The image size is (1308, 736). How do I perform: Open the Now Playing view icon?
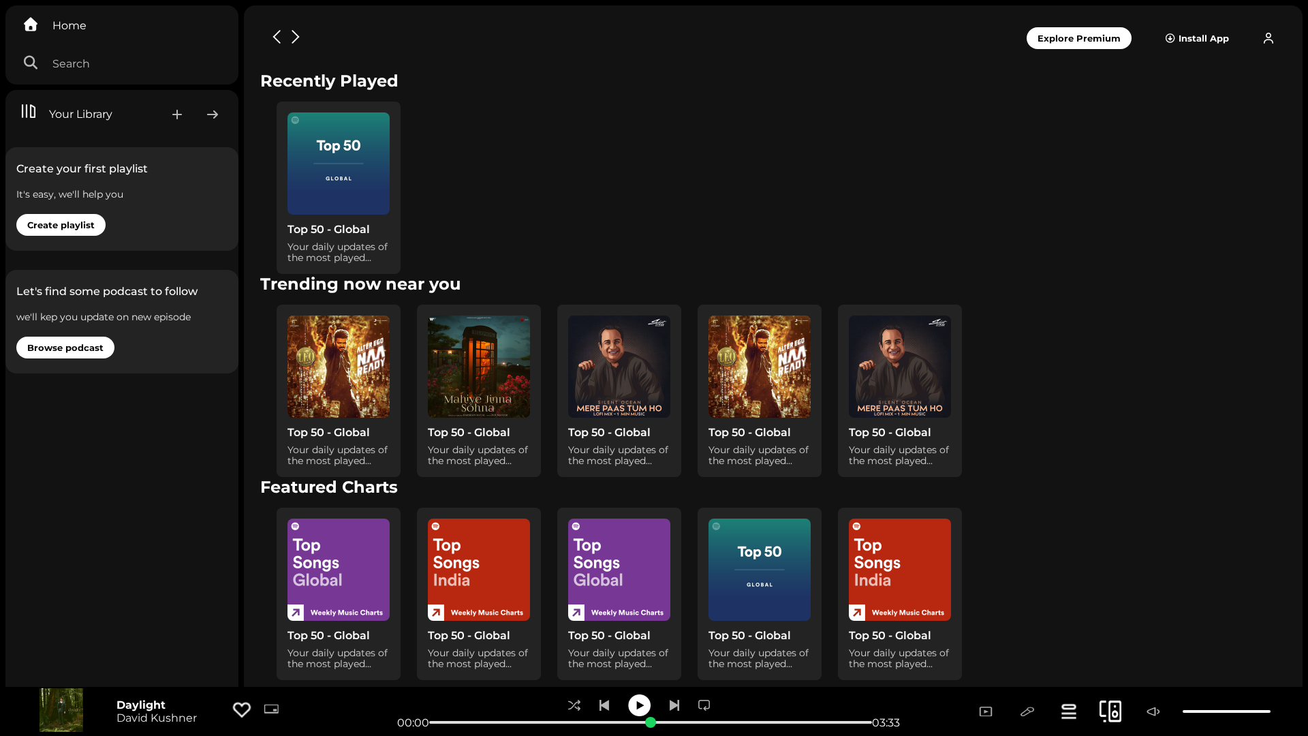coord(986,711)
